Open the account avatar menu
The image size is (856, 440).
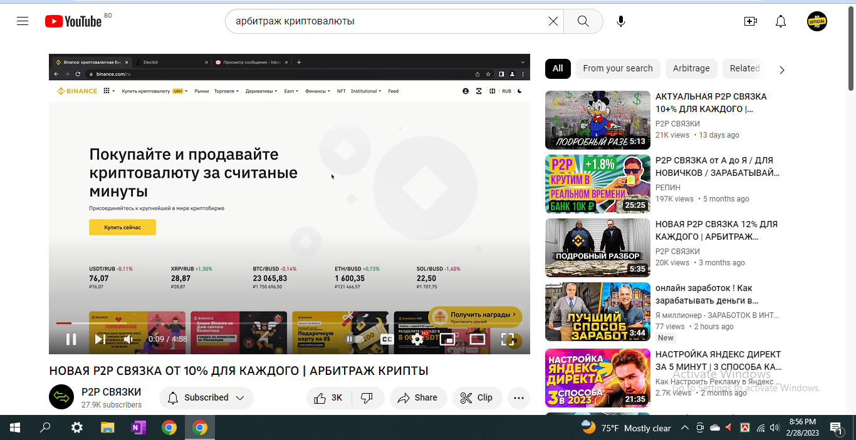817,21
